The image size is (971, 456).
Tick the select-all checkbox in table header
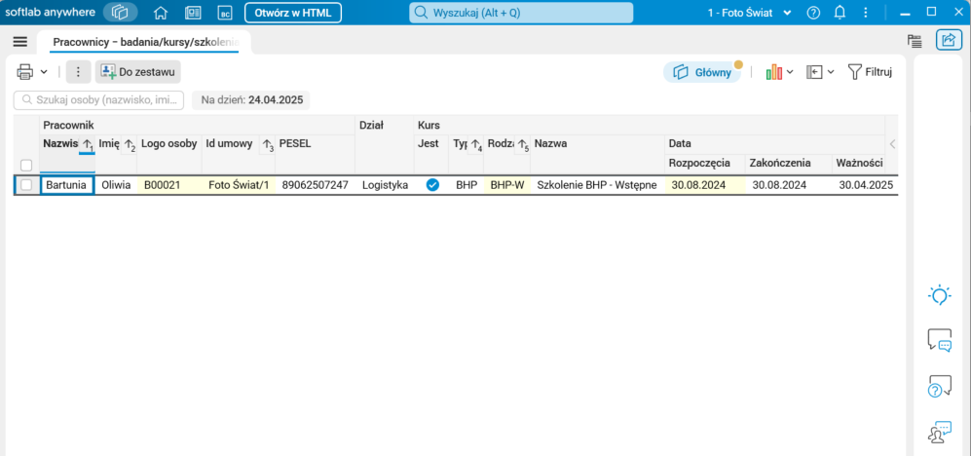point(26,165)
